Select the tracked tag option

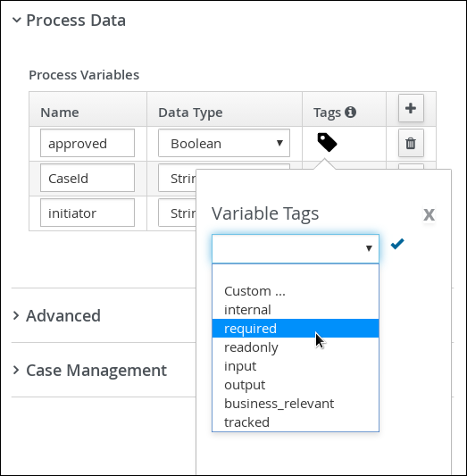click(x=296, y=422)
